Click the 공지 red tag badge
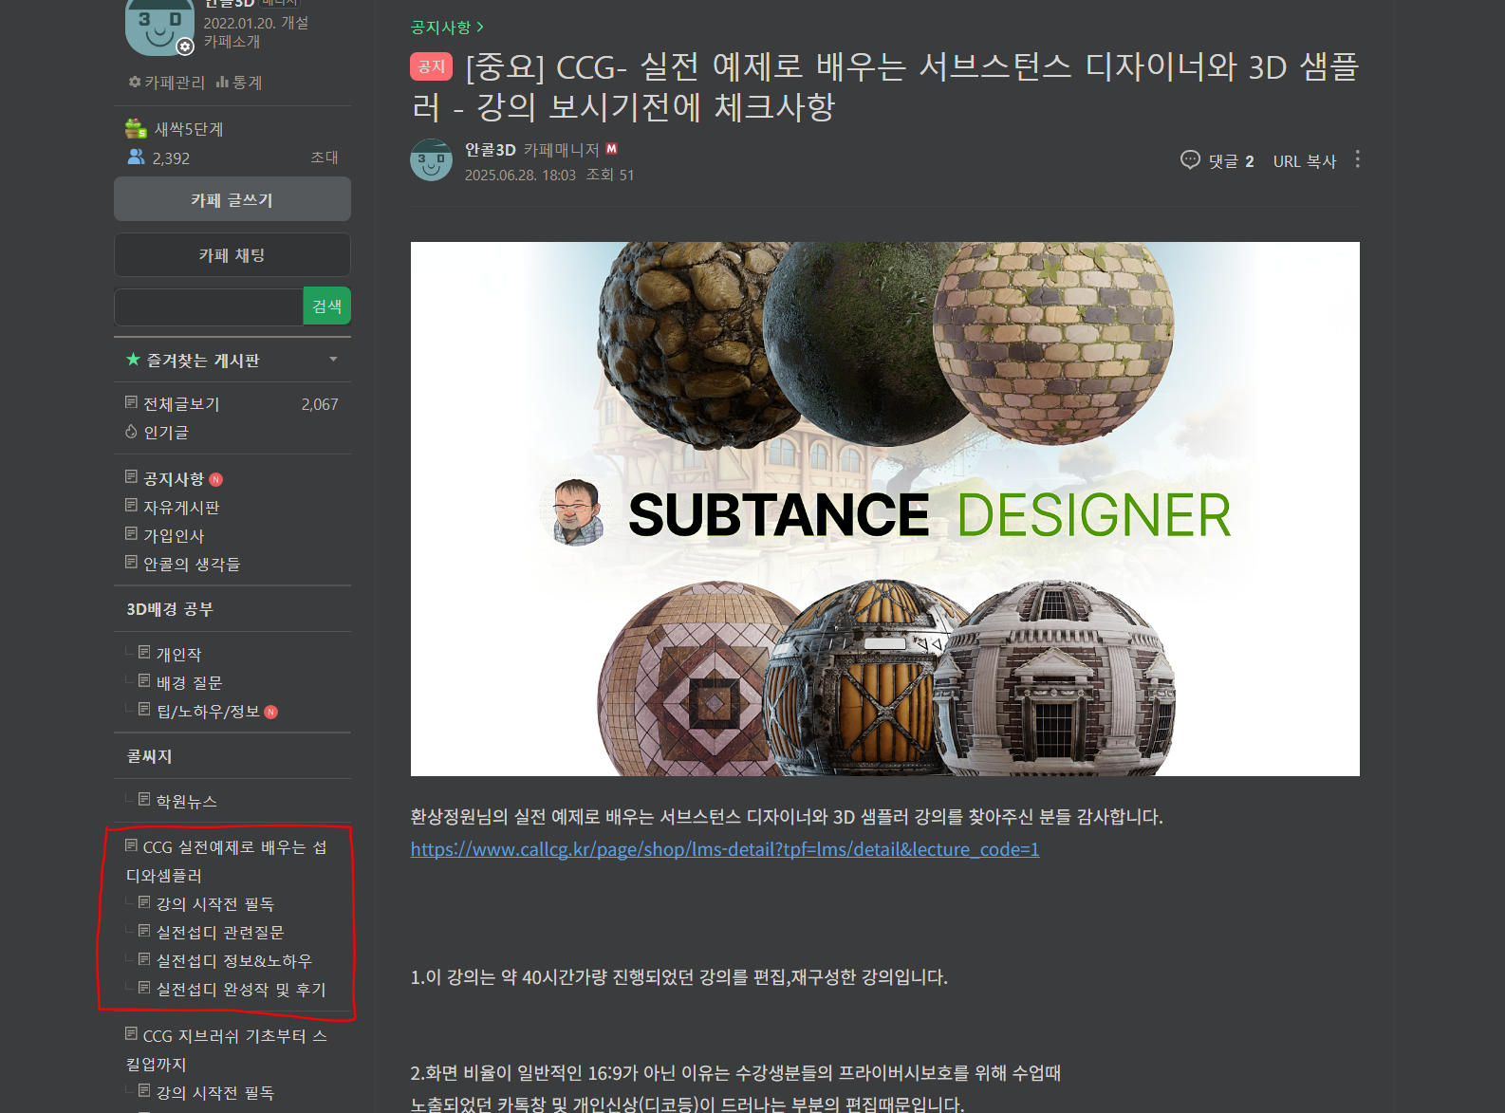 [431, 66]
